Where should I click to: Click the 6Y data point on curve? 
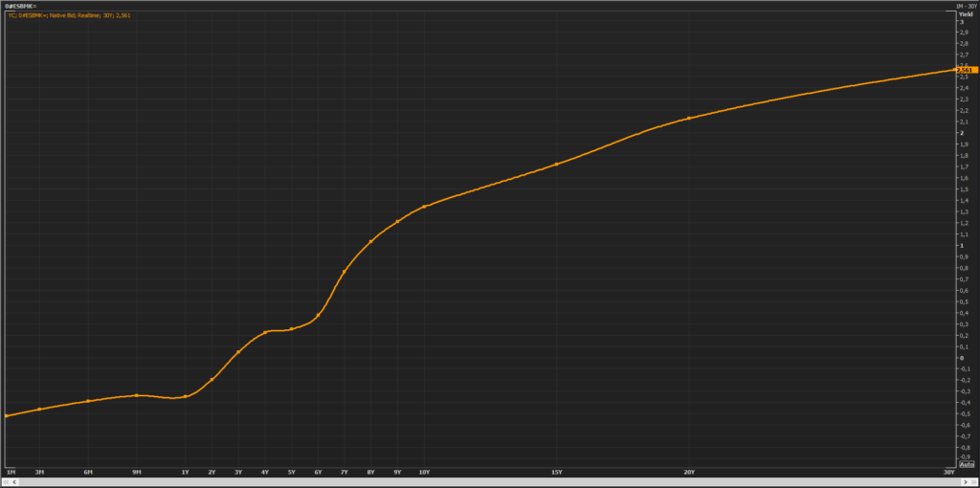coord(318,315)
